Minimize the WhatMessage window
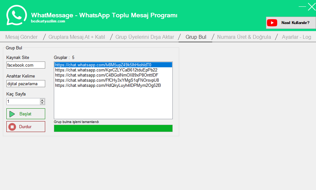This screenshot has height=190, width=316. click(x=302, y=7)
